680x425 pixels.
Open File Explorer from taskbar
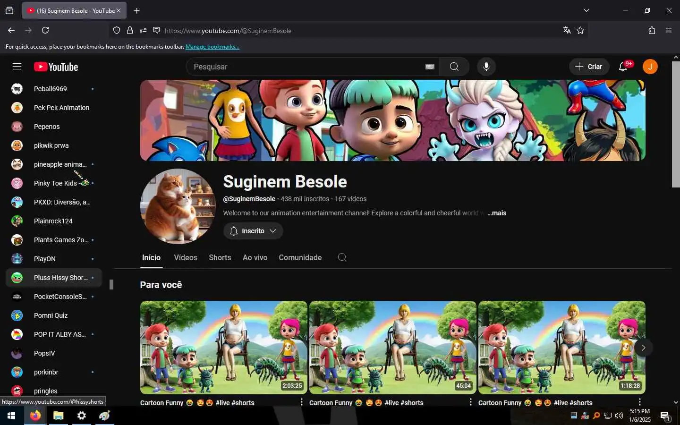[x=58, y=416]
